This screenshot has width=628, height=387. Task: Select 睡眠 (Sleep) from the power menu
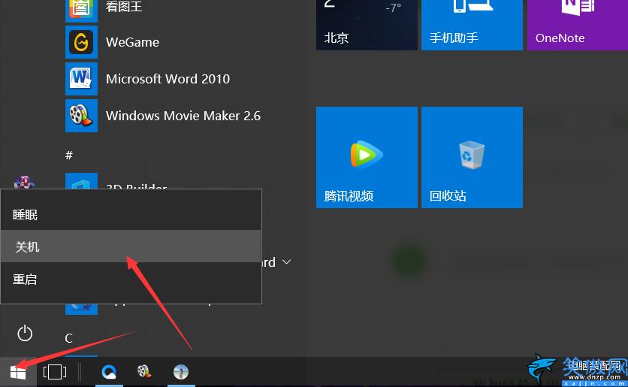pos(131,214)
